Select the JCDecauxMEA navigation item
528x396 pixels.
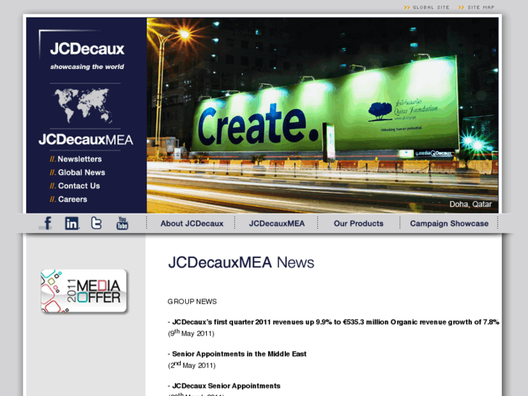tap(277, 224)
